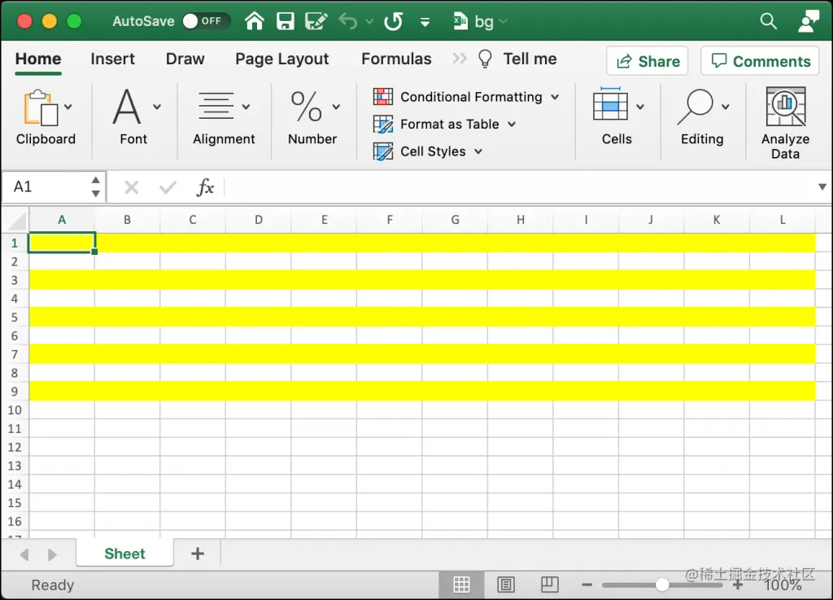Expand the Font group dropdown arrow

click(x=157, y=107)
